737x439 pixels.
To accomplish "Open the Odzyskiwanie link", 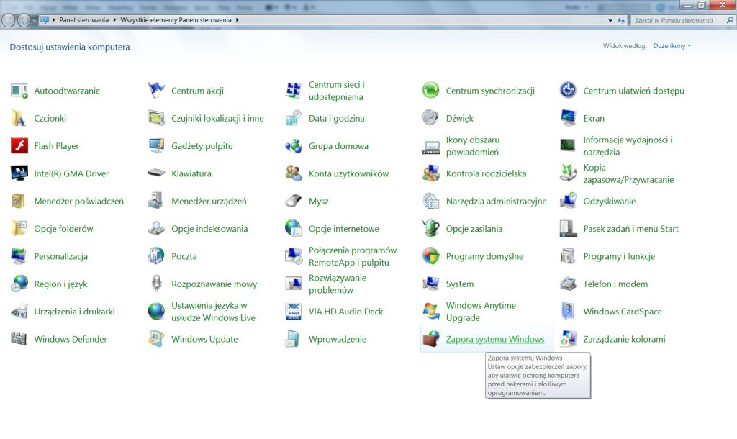I will [609, 202].
